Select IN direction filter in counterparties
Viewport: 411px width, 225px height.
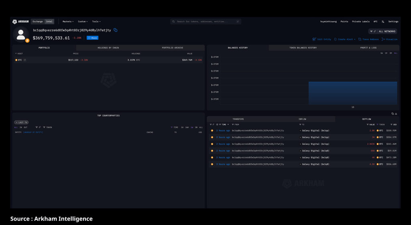(x=21, y=127)
